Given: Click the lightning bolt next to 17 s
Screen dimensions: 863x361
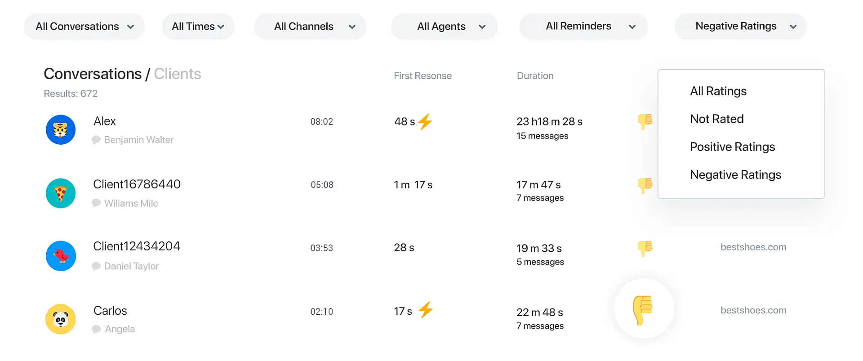Looking at the screenshot, I should [426, 310].
